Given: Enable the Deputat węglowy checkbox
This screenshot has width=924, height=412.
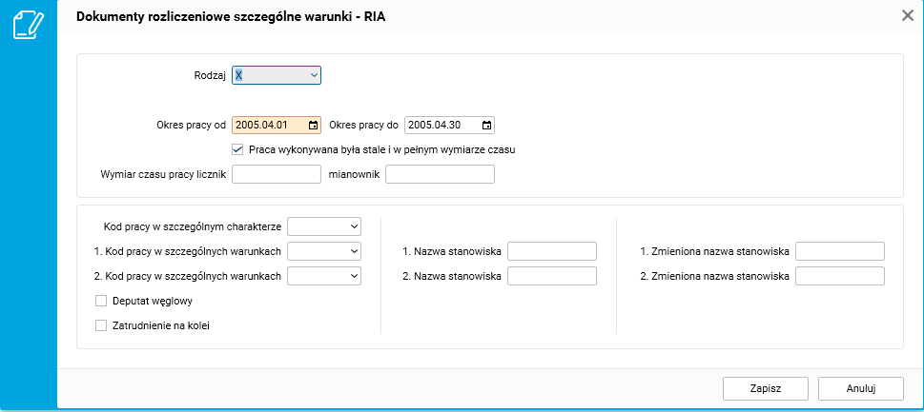Looking at the screenshot, I should pyautogui.click(x=101, y=301).
